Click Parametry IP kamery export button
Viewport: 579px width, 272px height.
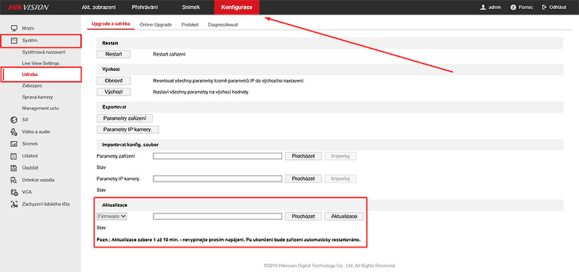tap(128, 129)
